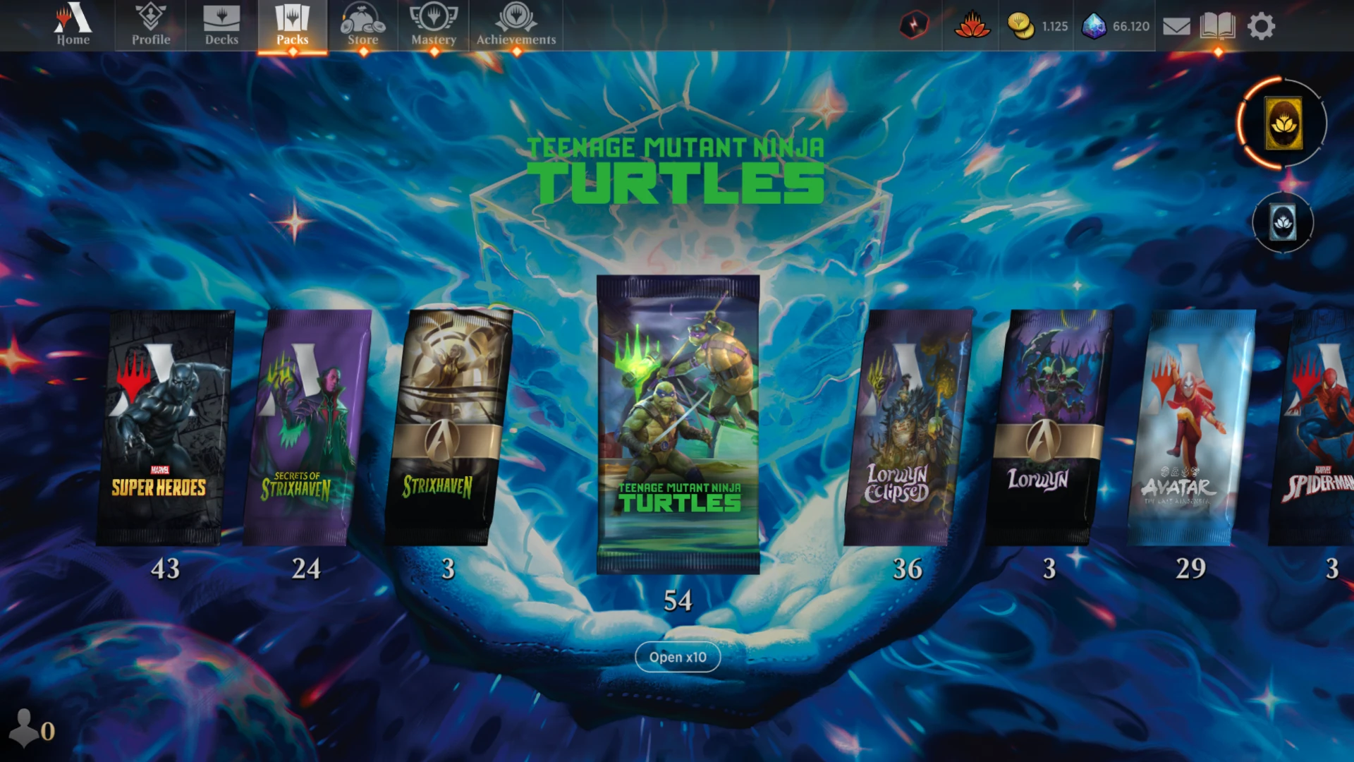
Task: Click the 24 count under Secrets of Strixhaven
Action: 307,569
